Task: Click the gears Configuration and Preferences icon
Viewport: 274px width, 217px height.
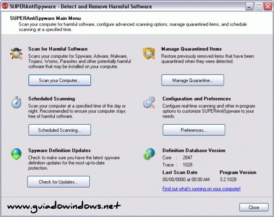Action: click(149, 102)
